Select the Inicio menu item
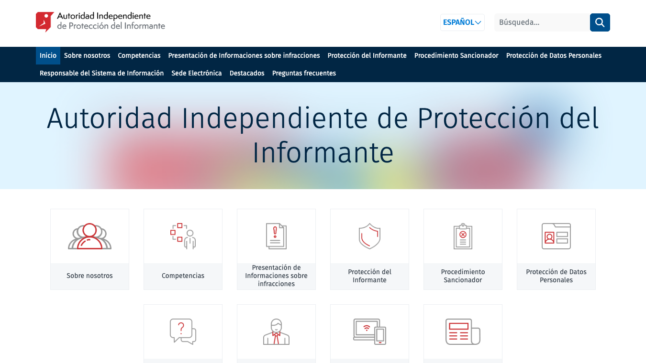Viewport: 646px width, 363px height. click(48, 55)
